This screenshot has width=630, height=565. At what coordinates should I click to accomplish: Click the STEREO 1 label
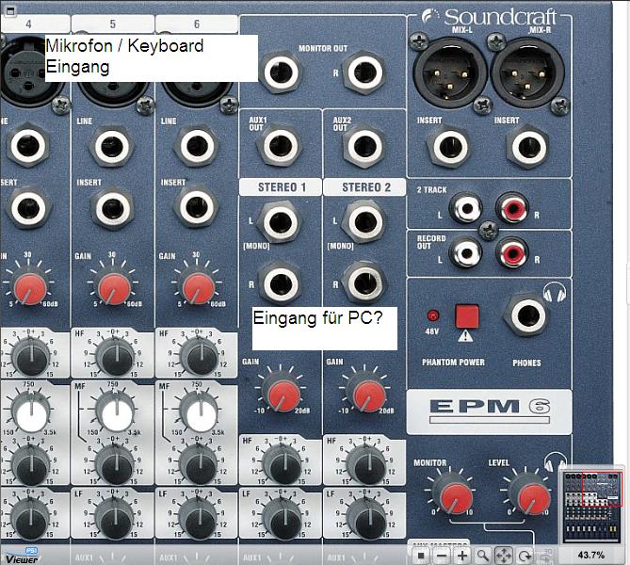click(282, 187)
